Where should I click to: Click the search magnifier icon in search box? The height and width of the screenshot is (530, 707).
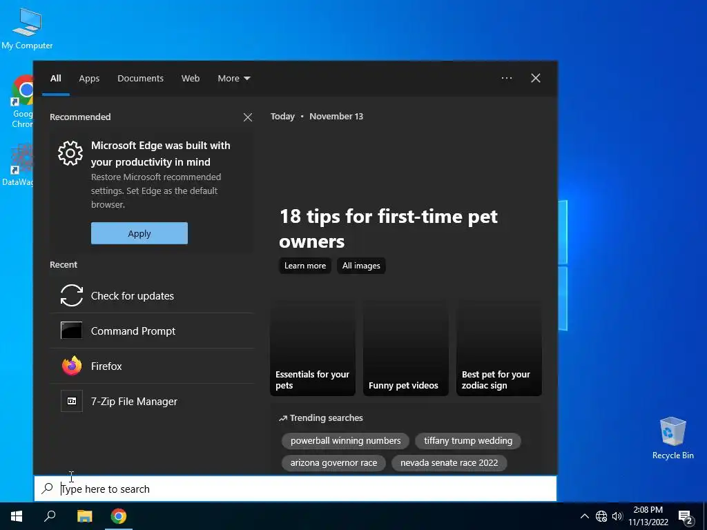(48, 489)
